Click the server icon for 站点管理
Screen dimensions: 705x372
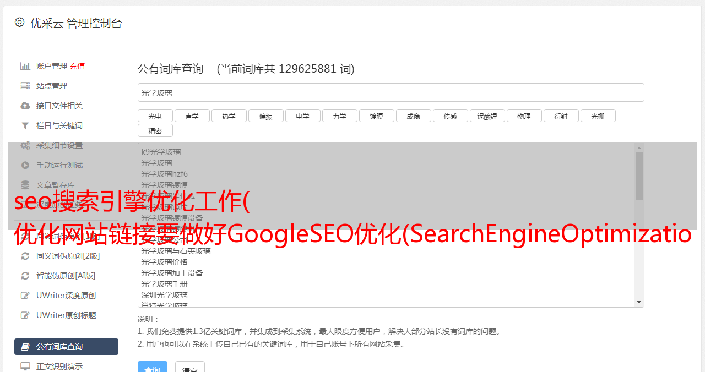tap(25, 86)
